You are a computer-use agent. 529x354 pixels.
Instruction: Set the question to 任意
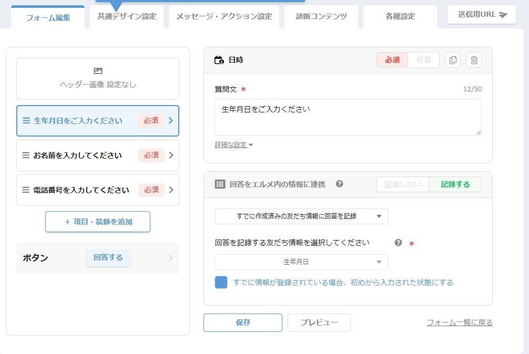click(x=424, y=60)
